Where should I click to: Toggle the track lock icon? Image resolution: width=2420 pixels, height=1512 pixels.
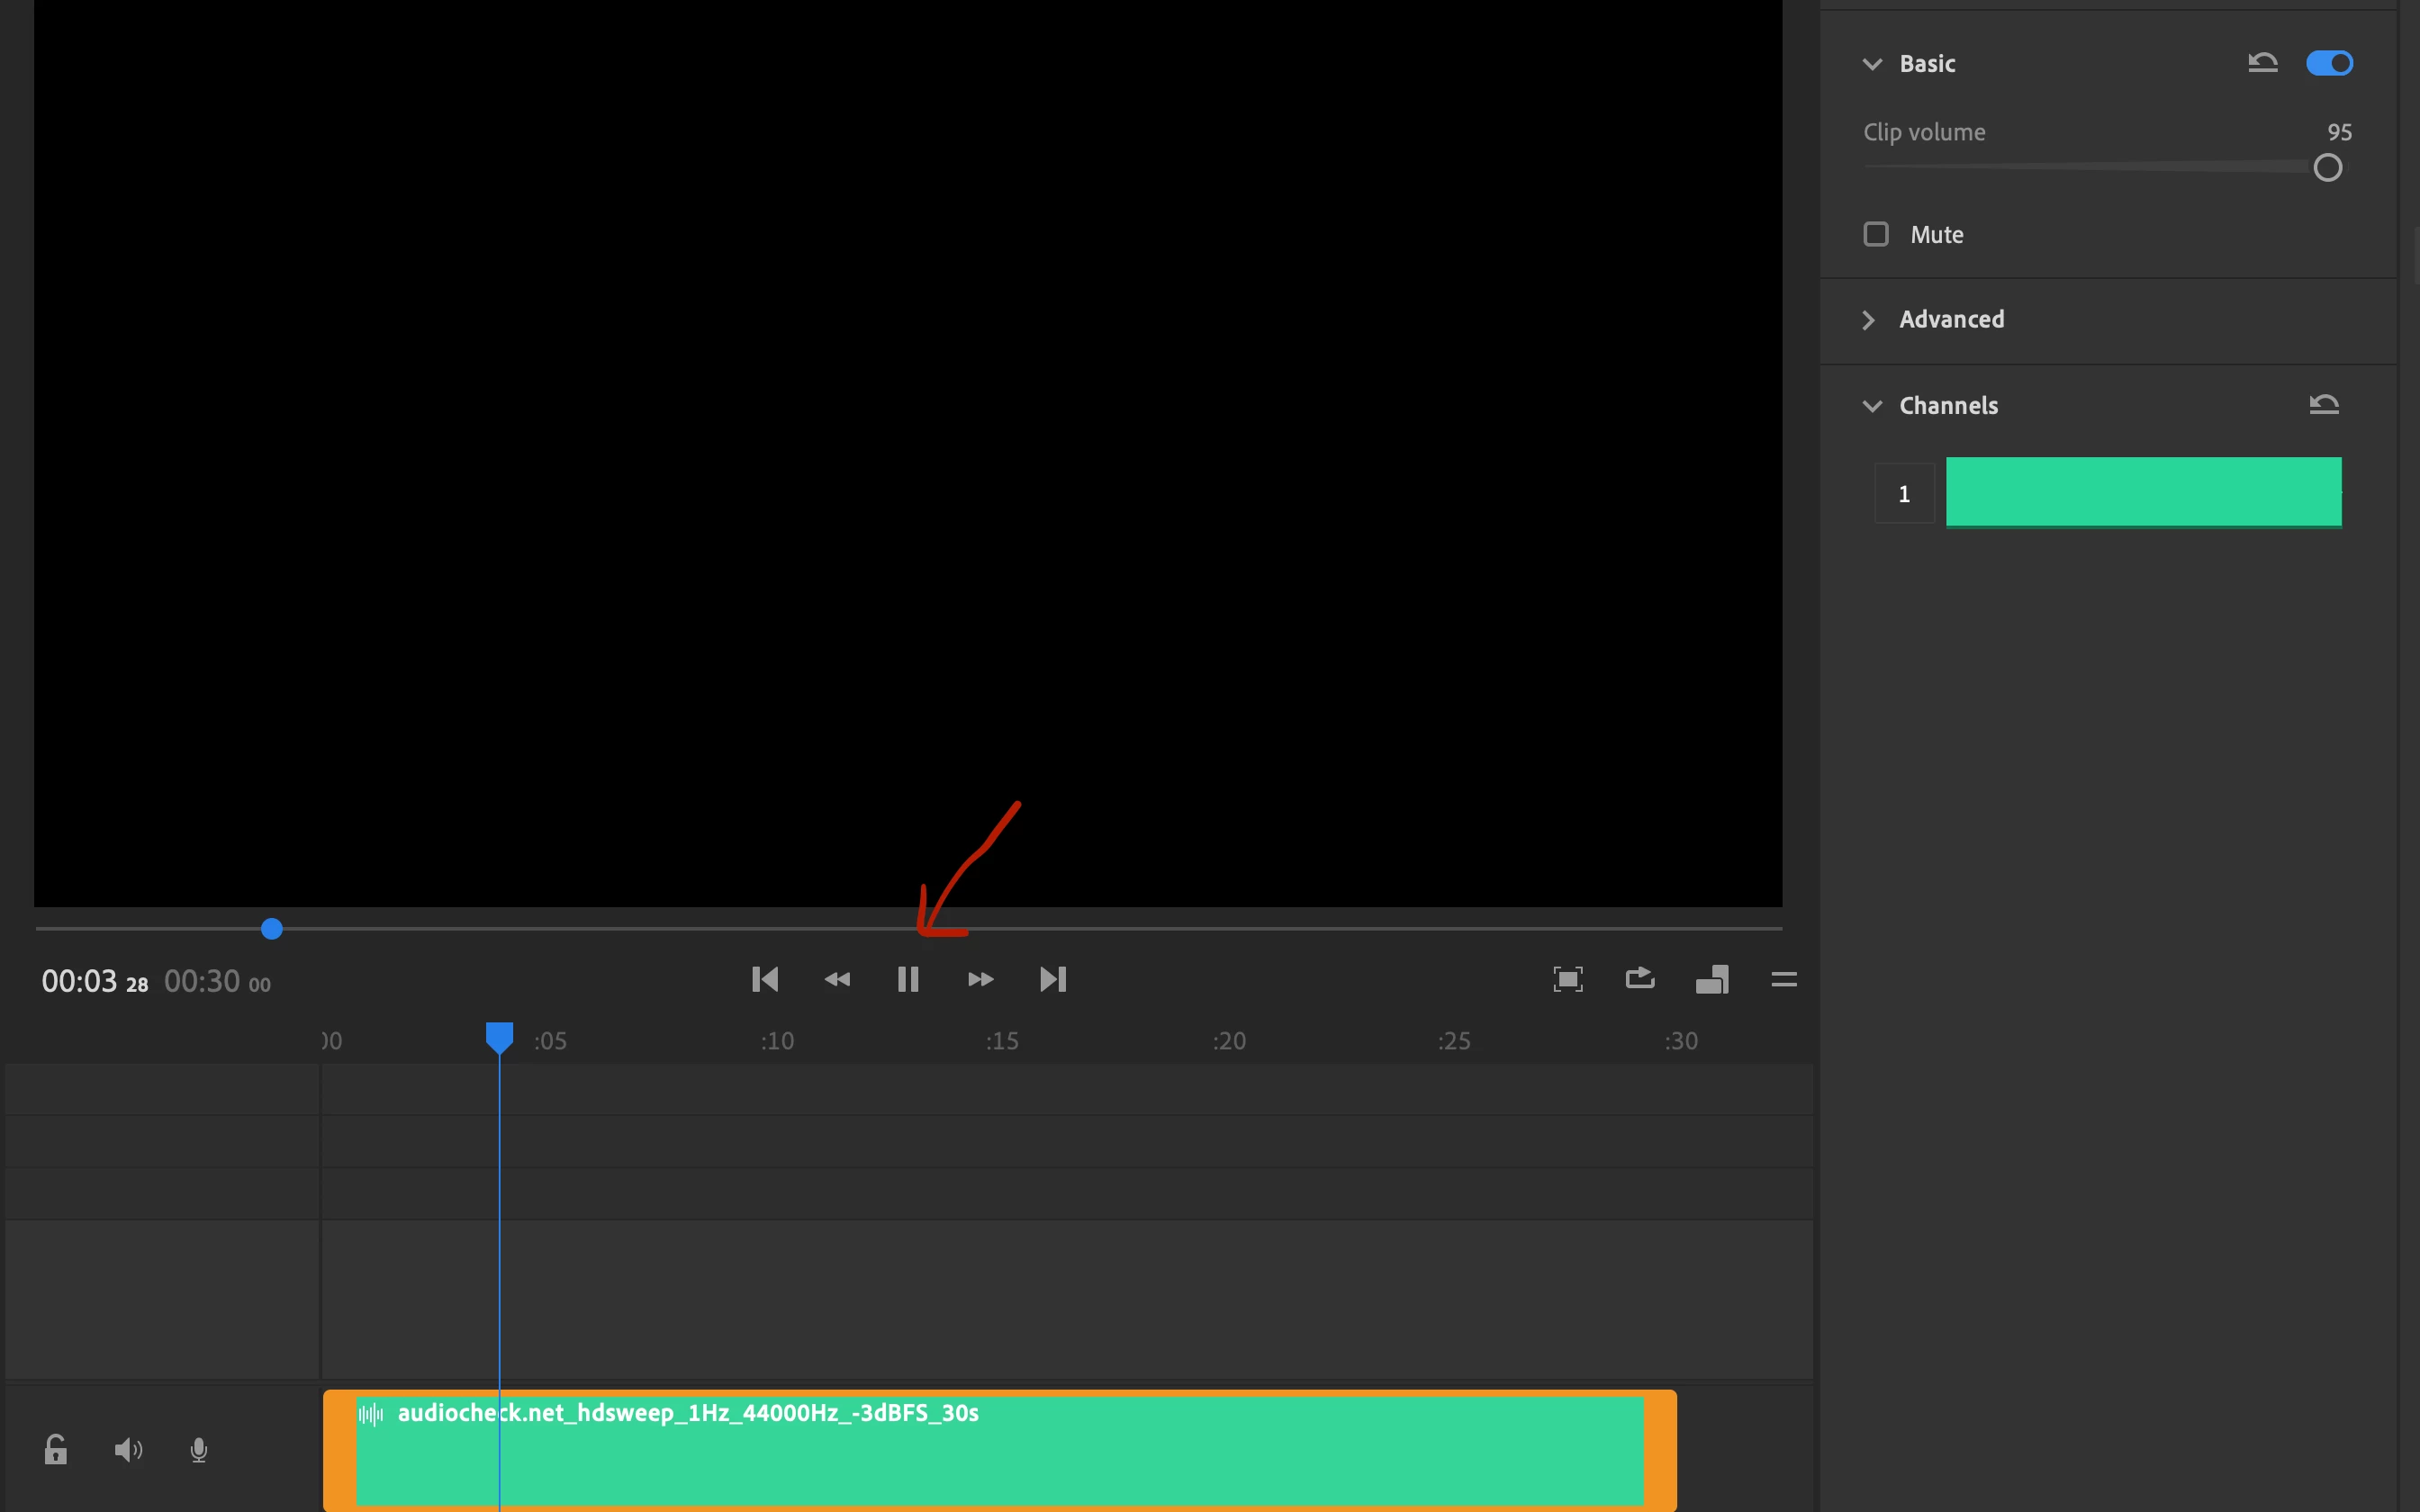(56, 1449)
